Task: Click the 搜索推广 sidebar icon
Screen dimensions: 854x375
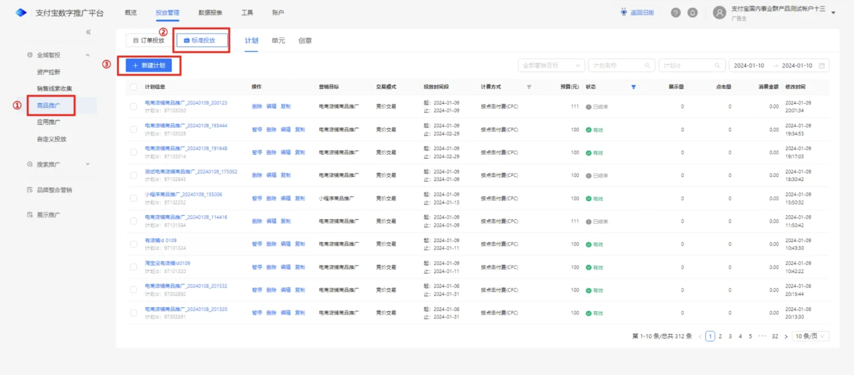Action: (30, 164)
